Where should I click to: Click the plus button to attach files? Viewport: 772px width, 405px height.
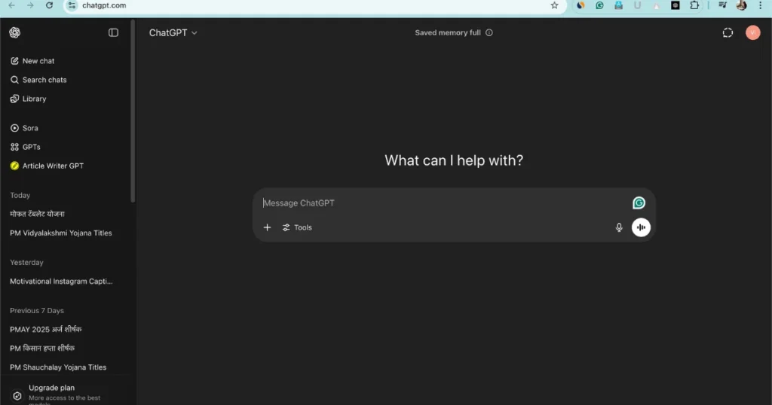(x=267, y=227)
